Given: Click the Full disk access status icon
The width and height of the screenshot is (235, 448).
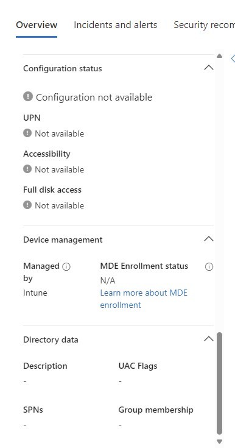Looking at the screenshot, I should pyautogui.click(x=27, y=205).
